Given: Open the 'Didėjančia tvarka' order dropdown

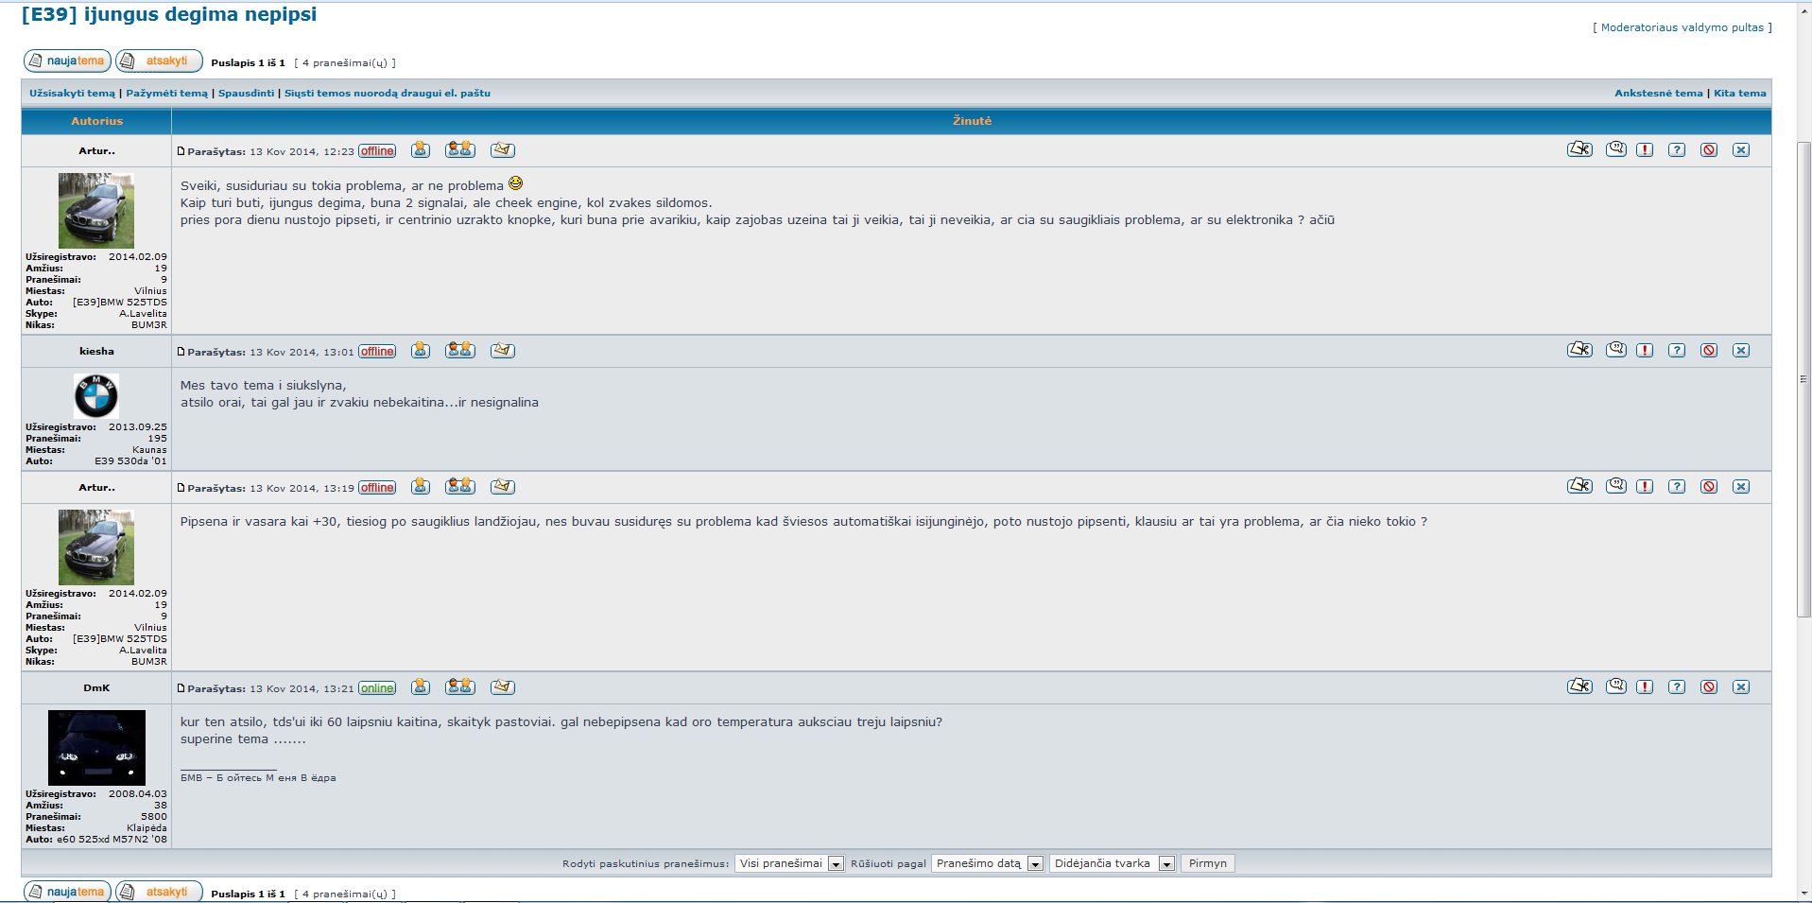Looking at the screenshot, I should 1112,863.
